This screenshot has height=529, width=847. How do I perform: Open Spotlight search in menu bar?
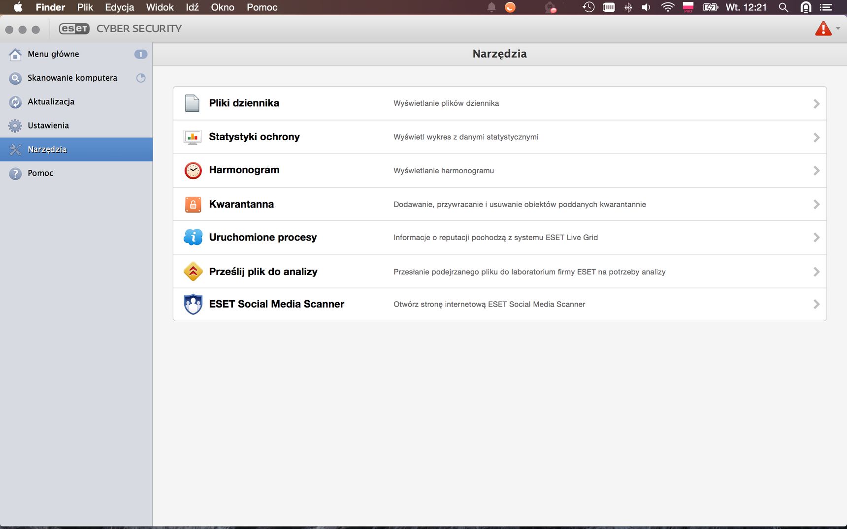[783, 7]
